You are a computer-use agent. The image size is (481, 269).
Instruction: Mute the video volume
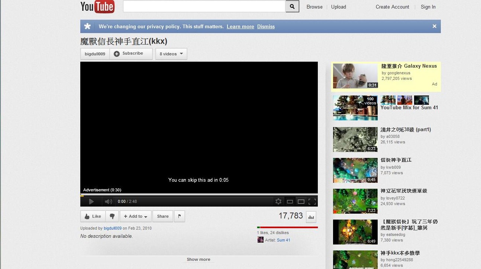[108, 201]
